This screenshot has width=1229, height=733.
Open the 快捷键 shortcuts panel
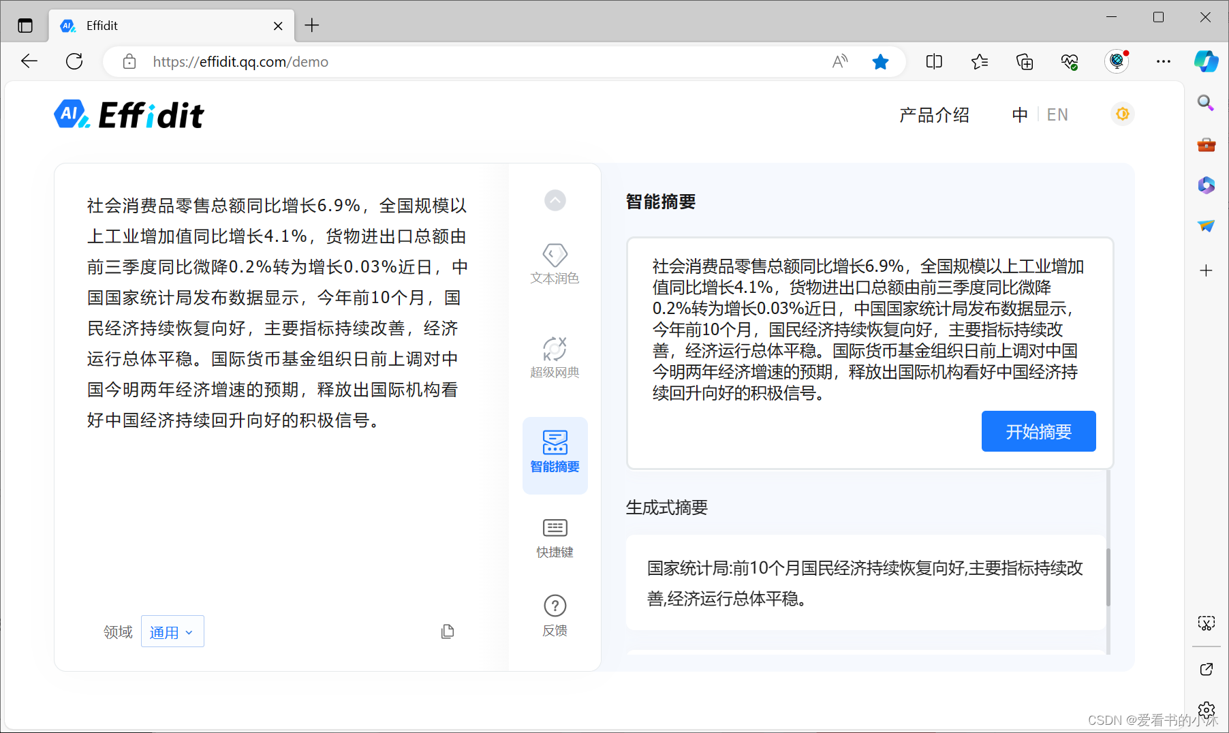[x=555, y=538]
